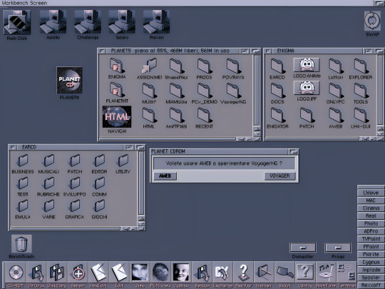Open Scout from the dock
The width and height of the screenshot is (385, 289).
(x=284, y=273)
